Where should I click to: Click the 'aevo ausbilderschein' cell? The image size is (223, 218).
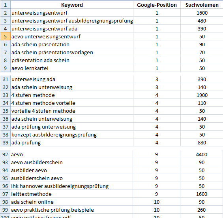71,163
